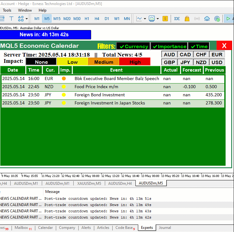Click the blue News in countdown banner
Screen dimensions: 234x232
pos(45,35)
